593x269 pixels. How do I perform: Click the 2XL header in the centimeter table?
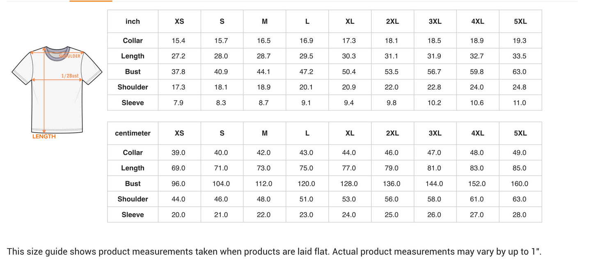coord(392,133)
